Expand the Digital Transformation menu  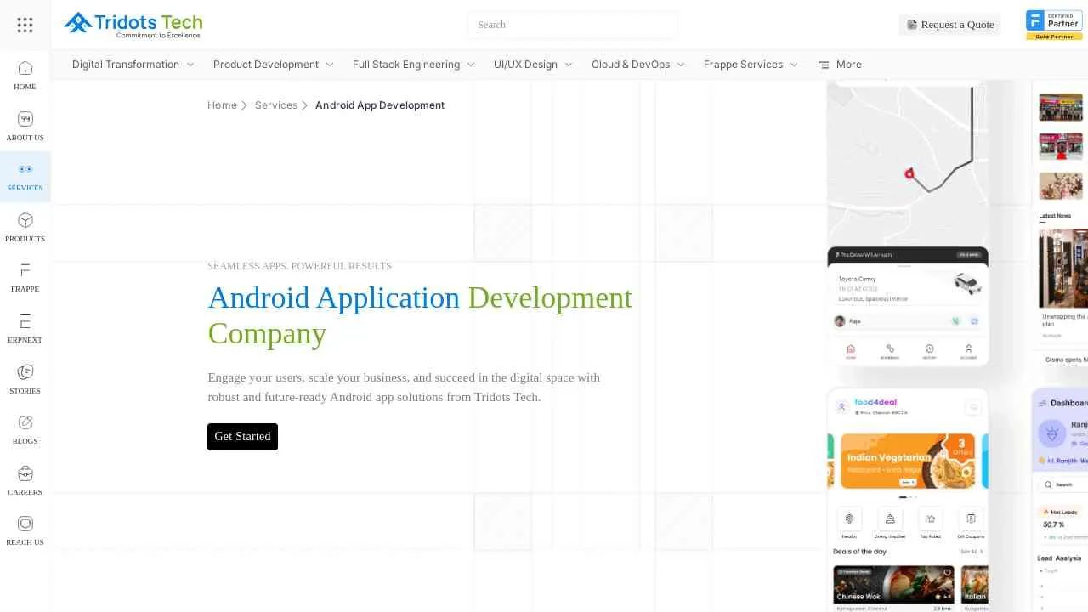coord(133,65)
